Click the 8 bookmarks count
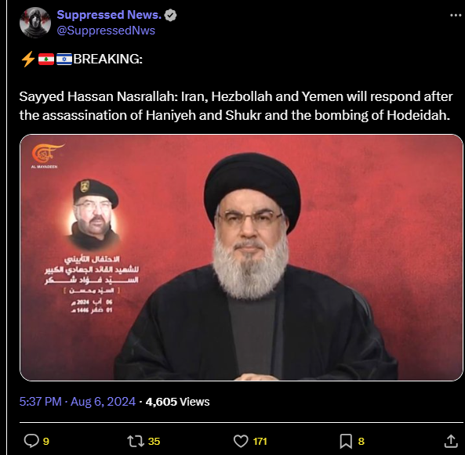The width and height of the screenshot is (465, 455). point(361,442)
